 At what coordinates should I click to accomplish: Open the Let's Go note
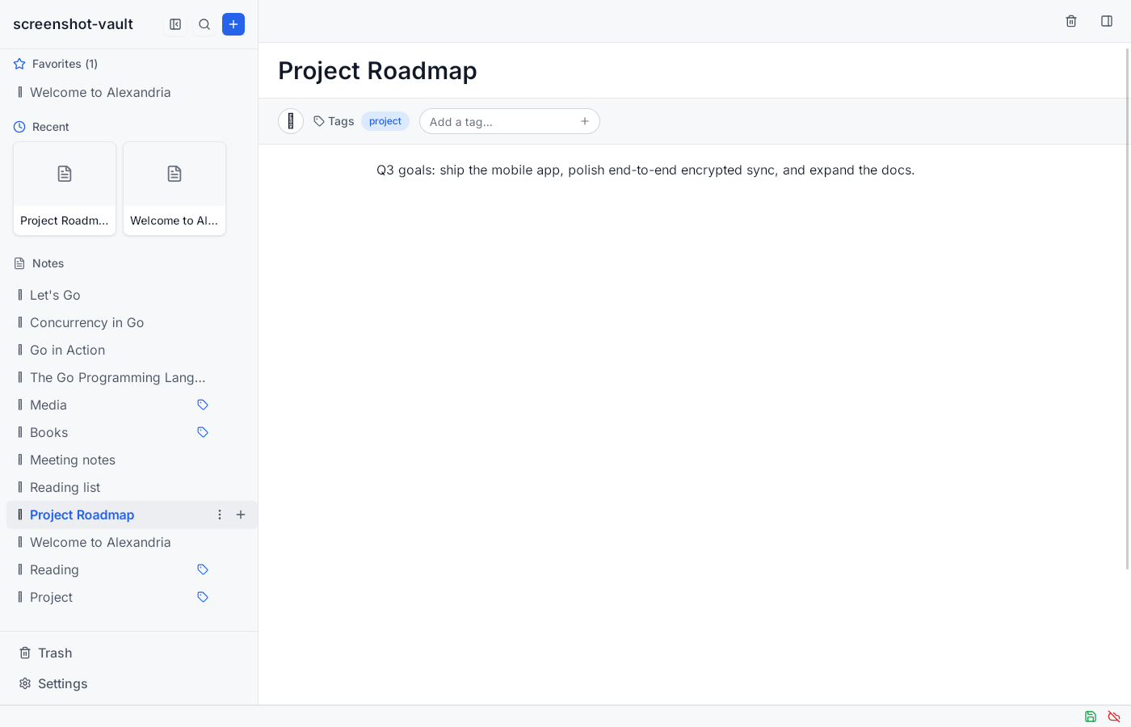click(x=55, y=295)
